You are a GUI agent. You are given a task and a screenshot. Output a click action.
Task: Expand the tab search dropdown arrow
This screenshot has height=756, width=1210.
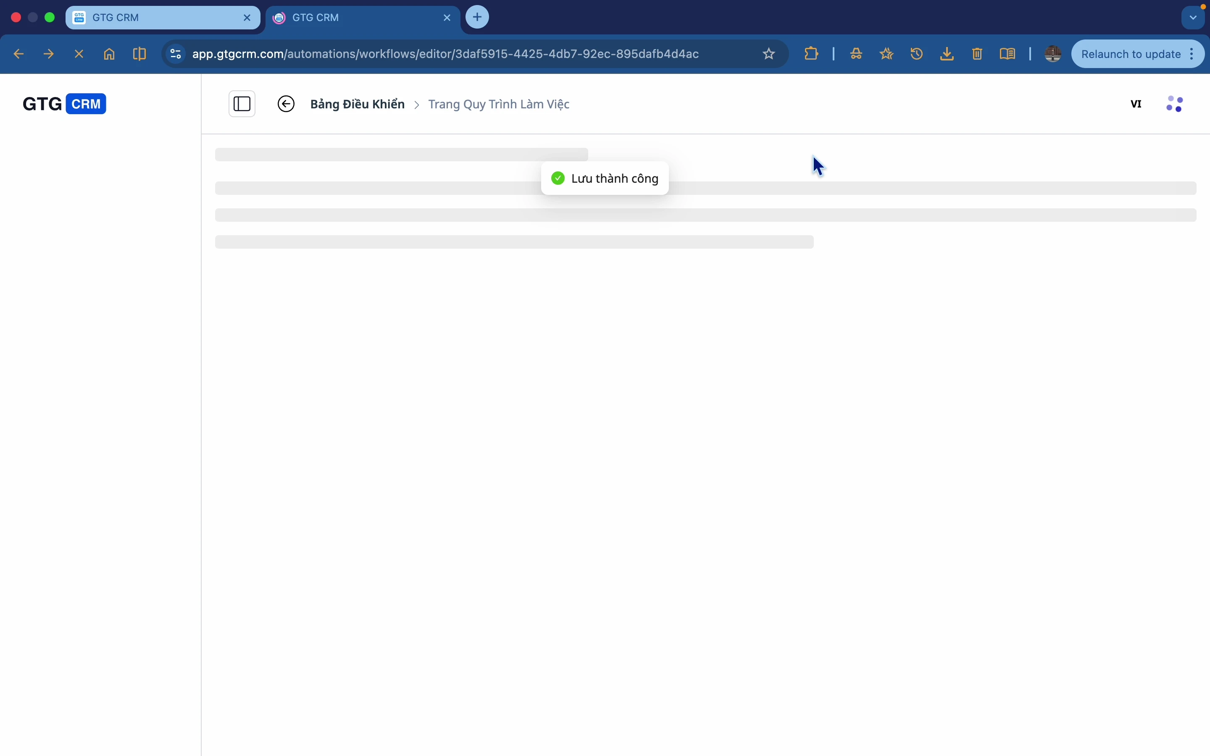point(1194,18)
